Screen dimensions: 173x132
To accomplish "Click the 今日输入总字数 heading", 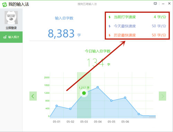I will tap(98, 51).
